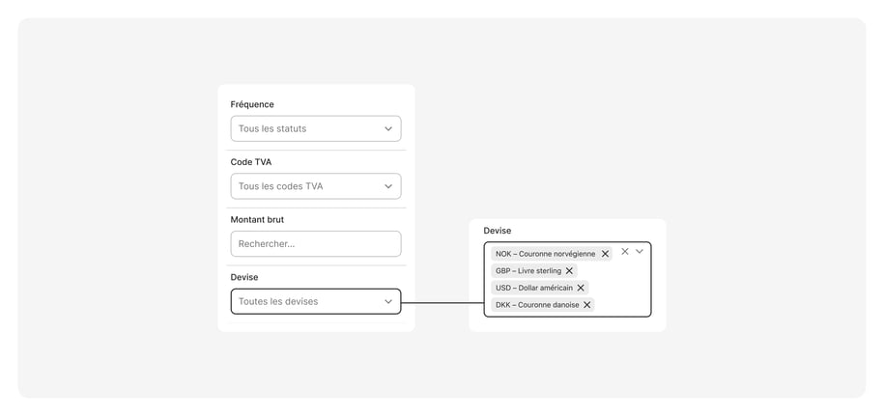Remove the NOK – Couronne norvégienne tag

[605, 254]
